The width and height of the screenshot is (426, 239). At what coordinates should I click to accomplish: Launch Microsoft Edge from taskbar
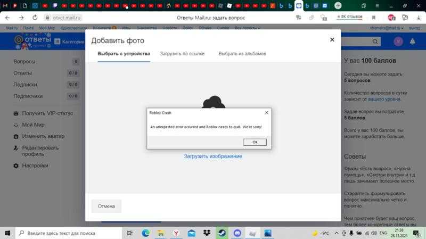pos(145,233)
